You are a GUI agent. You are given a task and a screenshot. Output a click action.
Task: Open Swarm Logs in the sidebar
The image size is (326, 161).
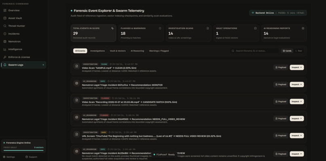(x=23, y=65)
